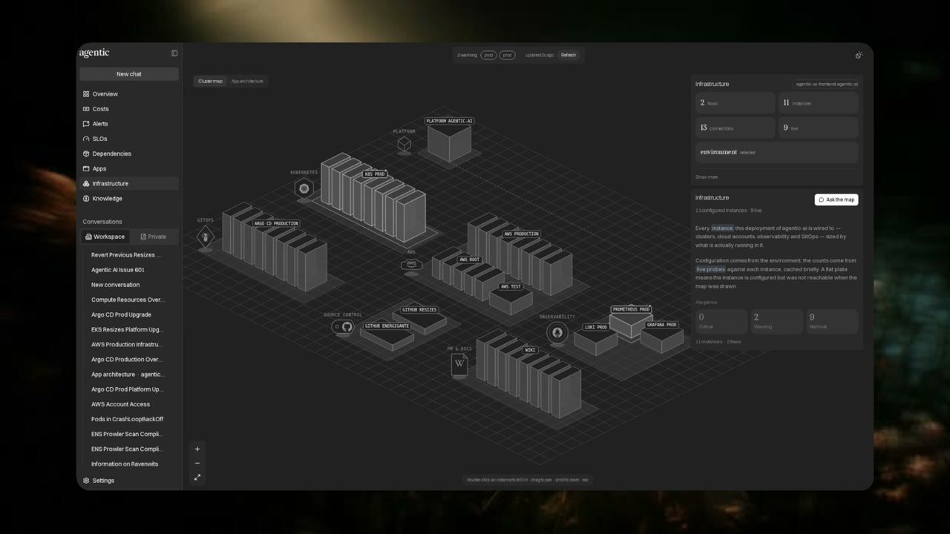This screenshot has width=950, height=534.
Task: Click the Wikipedia PM & Docs icon
Action: pos(459,364)
